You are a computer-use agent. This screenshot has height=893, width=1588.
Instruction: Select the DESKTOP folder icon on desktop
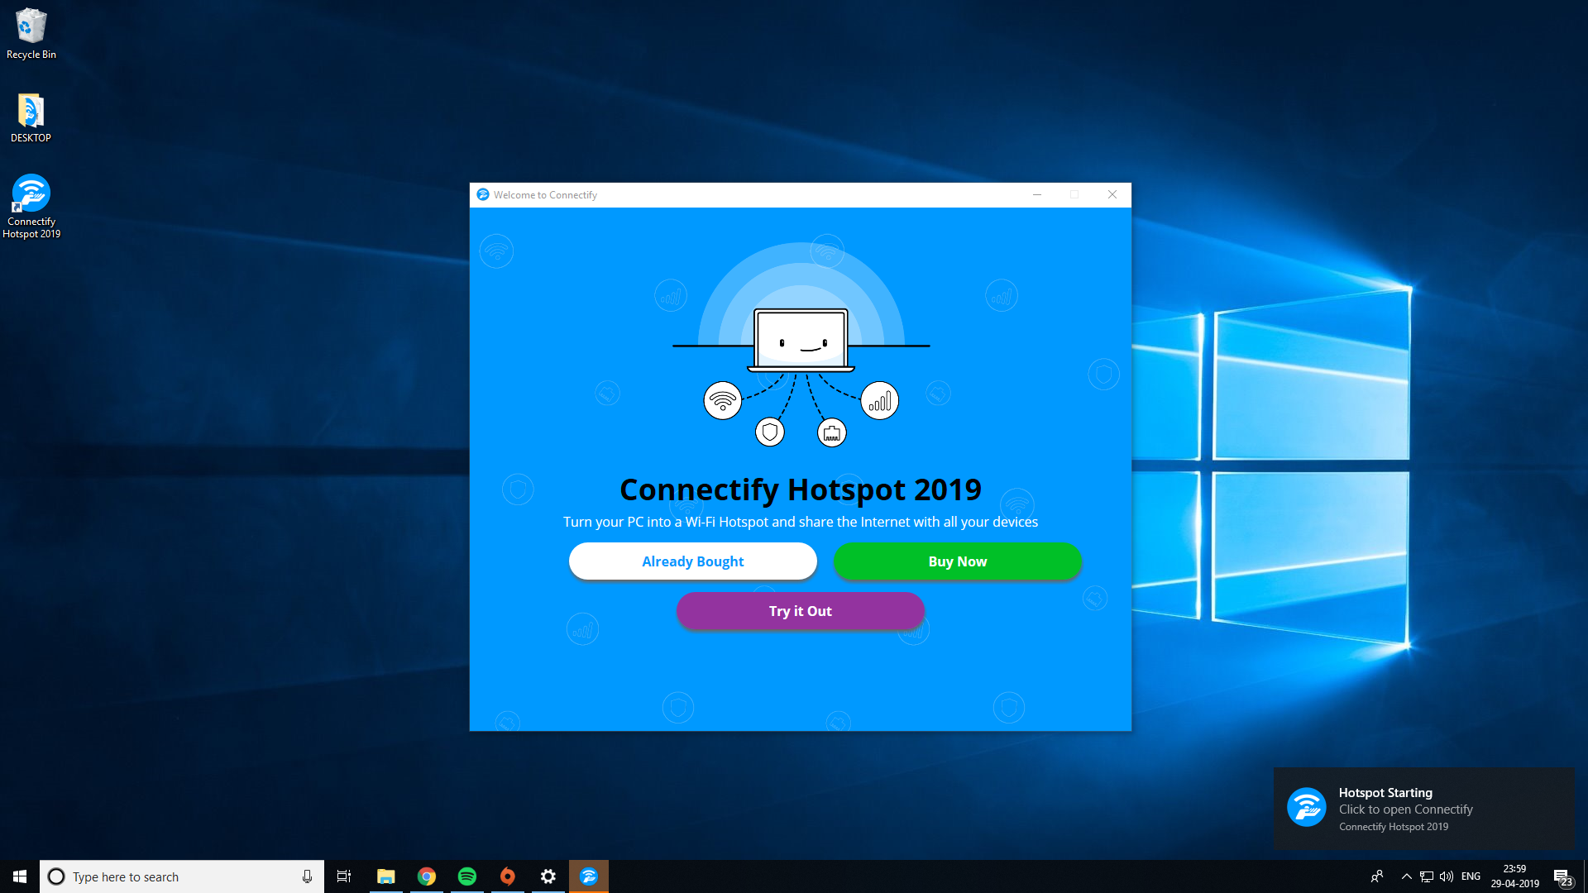(x=31, y=117)
